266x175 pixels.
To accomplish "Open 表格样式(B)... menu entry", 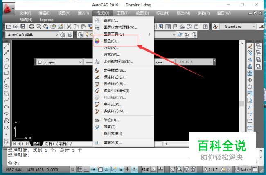I will point(123,84).
